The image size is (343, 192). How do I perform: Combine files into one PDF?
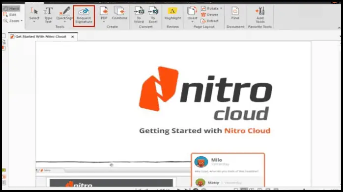point(119,13)
